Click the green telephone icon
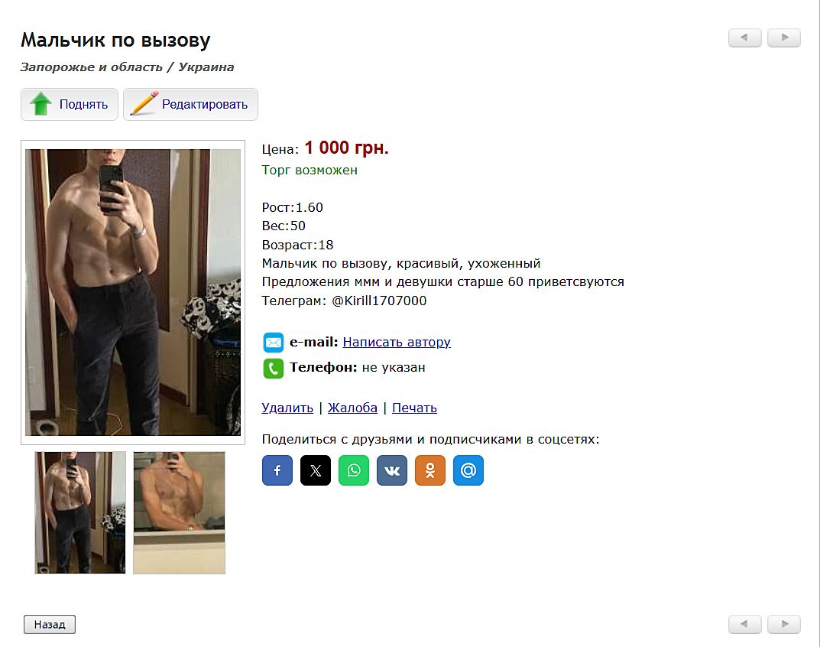The height and width of the screenshot is (647, 820). (x=273, y=369)
